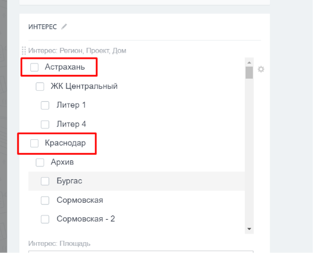Viewport: 320px width, 253px height.
Task: Check the Краснодар checkbox
Action: click(34, 143)
